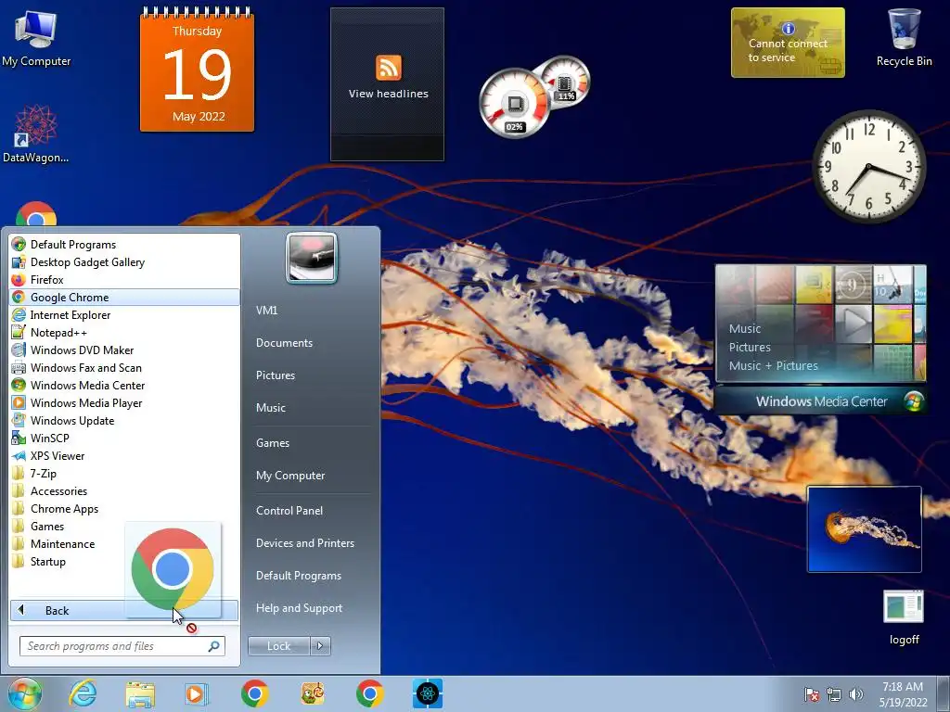Launch Windows Media Player from taskbar
This screenshot has width=950, height=712.
196,693
